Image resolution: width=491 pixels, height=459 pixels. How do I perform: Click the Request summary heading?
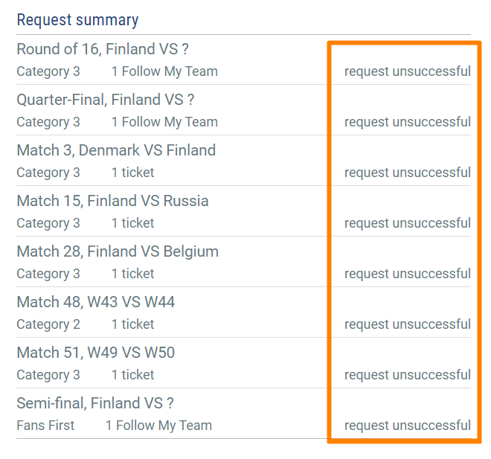click(77, 20)
